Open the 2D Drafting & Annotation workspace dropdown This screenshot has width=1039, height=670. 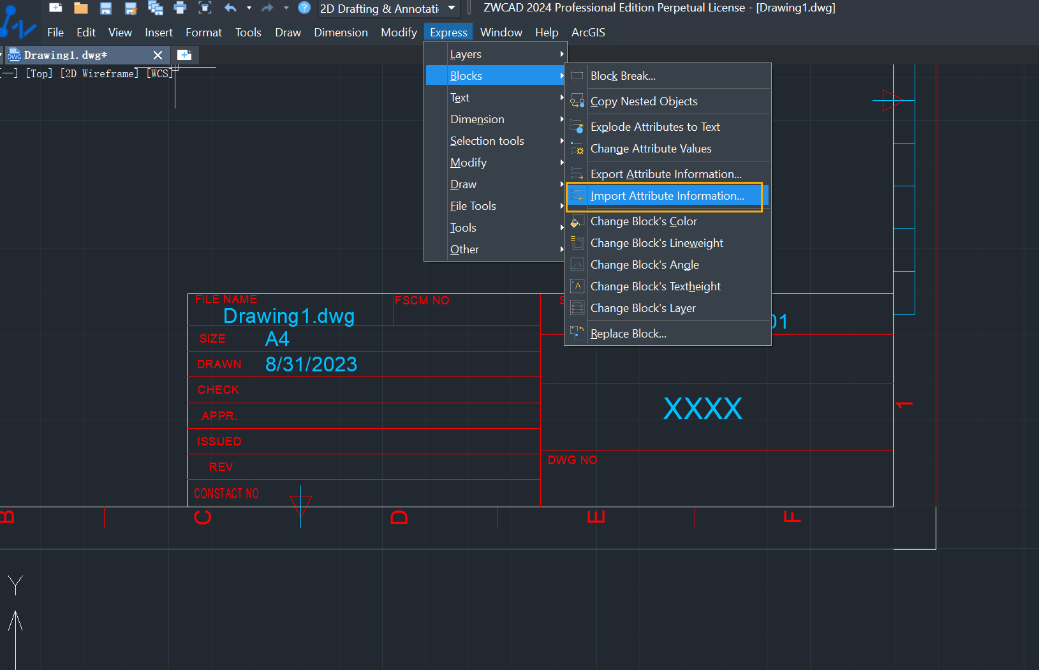(452, 8)
